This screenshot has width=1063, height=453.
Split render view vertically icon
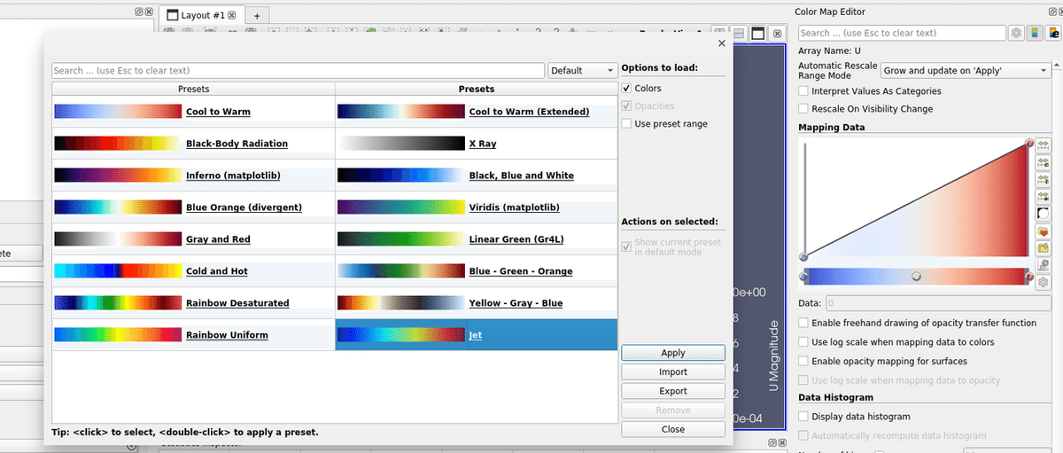(739, 34)
